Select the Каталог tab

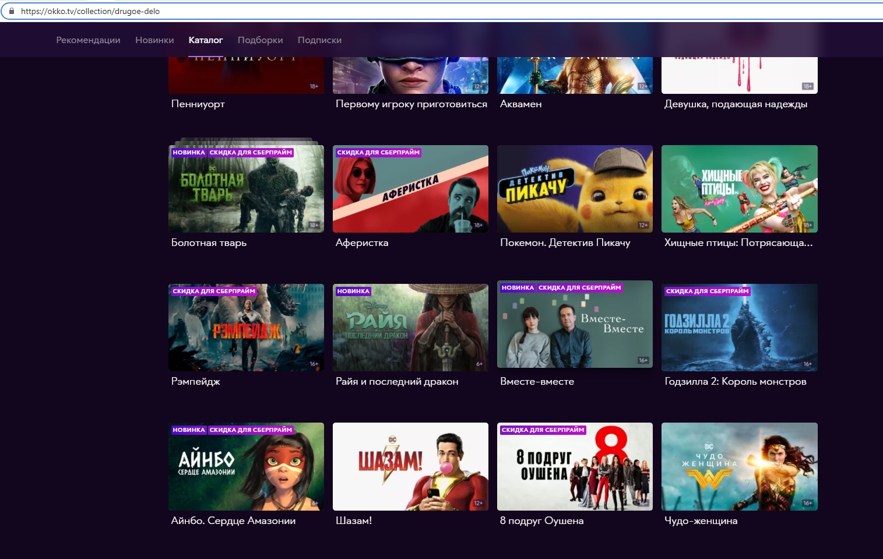click(x=206, y=40)
